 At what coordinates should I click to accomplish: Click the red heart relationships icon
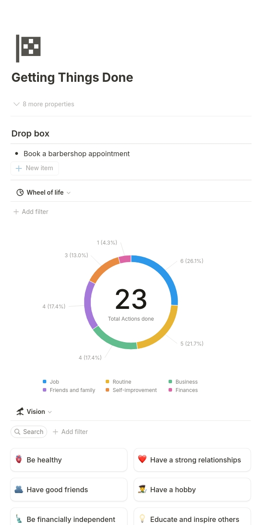(x=142, y=460)
